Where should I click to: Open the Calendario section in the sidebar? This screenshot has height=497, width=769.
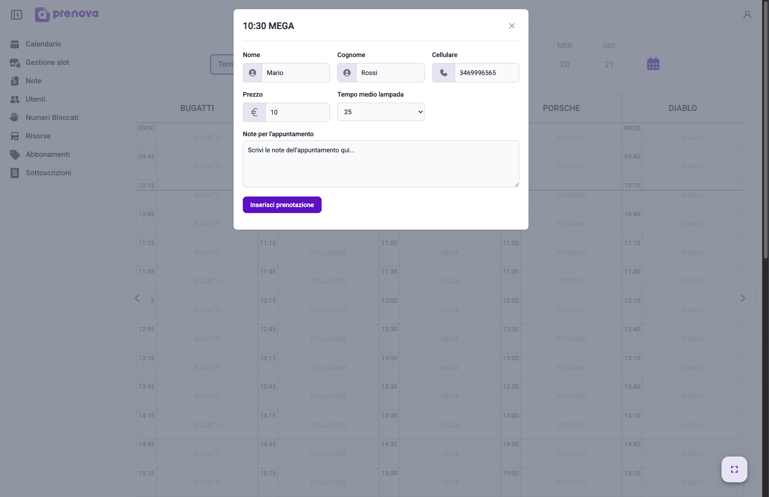(x=43, y=44)
